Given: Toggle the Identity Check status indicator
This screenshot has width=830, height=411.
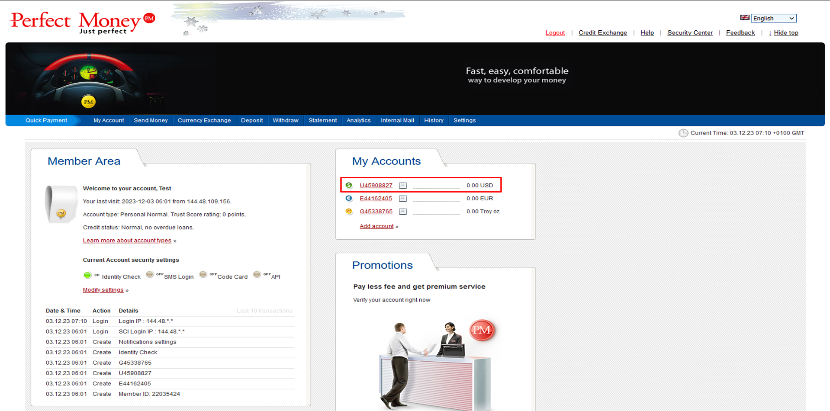Looking at the screenshot, I should tap(87, 275).
